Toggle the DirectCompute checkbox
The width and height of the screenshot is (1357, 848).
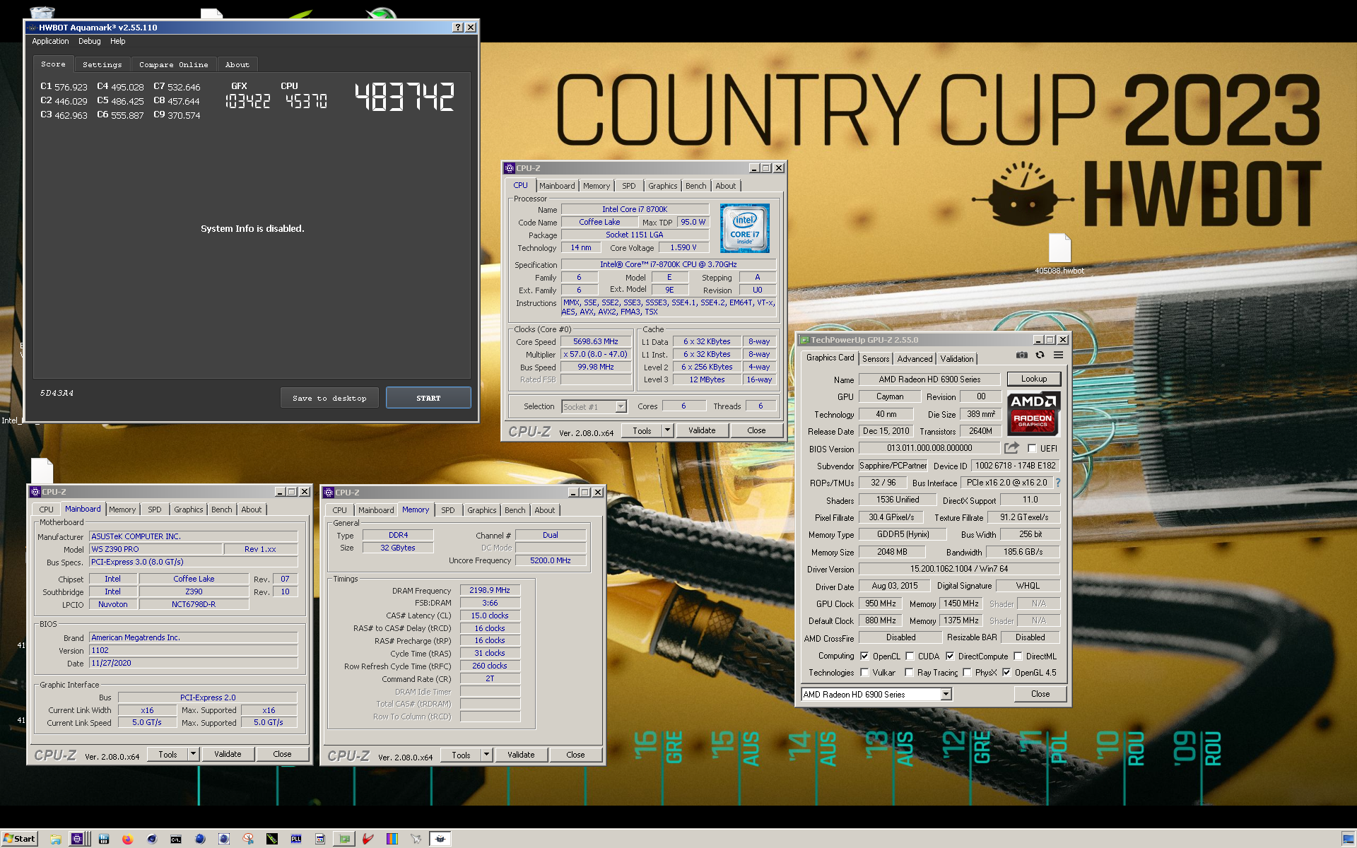coord(950,656)
